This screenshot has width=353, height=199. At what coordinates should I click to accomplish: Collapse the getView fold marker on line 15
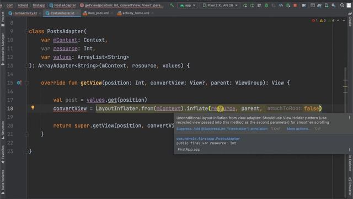point(26,83)
